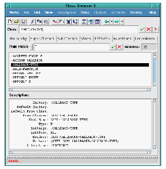Click toolbar icon left of green crossed tools

pos(62,22)
